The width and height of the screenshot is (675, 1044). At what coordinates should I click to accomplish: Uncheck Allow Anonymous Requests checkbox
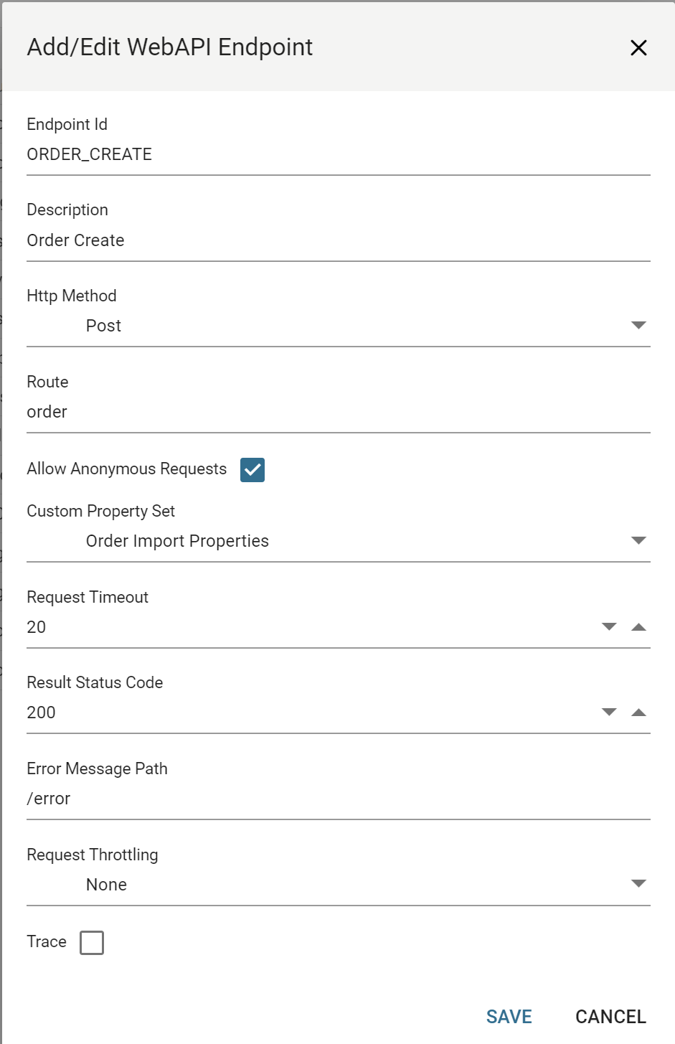[x=252, y=470]
